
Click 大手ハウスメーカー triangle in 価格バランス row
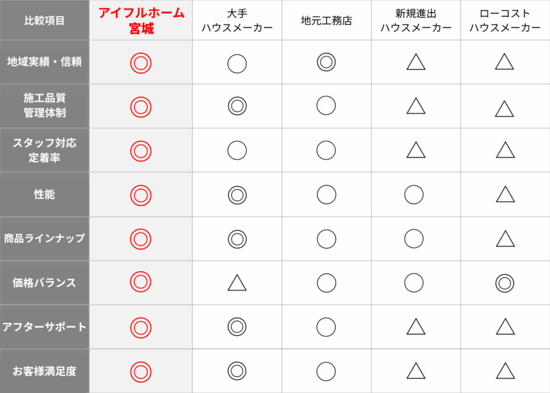point(237,283)
